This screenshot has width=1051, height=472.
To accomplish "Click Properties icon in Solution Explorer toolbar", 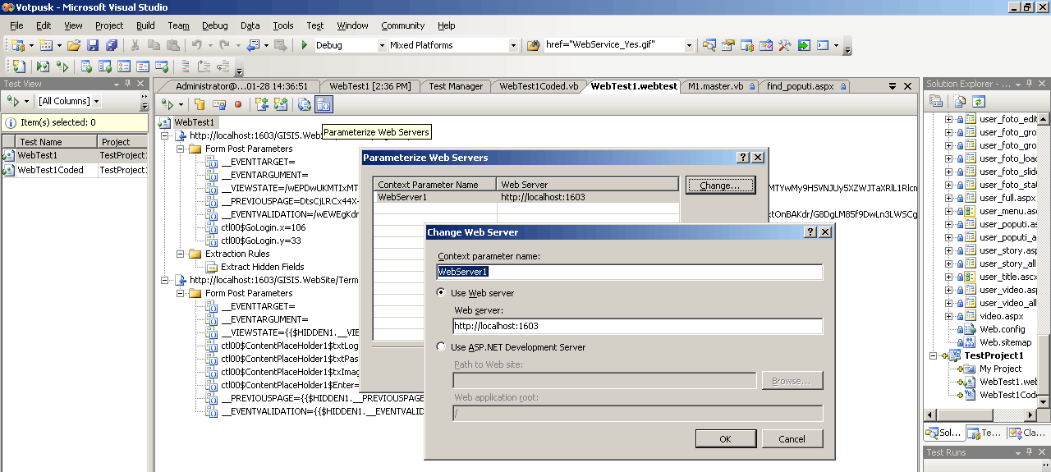I will pyautogui.click(x=936, y=101).
